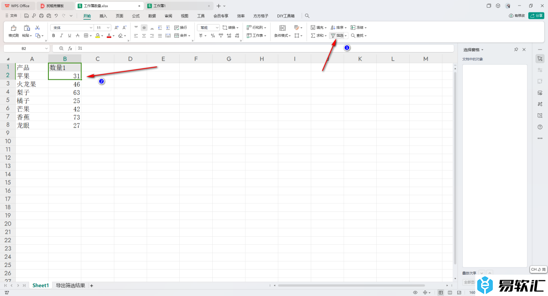
Task: Select cell containing 火龙果
Action: coord(32,84)
